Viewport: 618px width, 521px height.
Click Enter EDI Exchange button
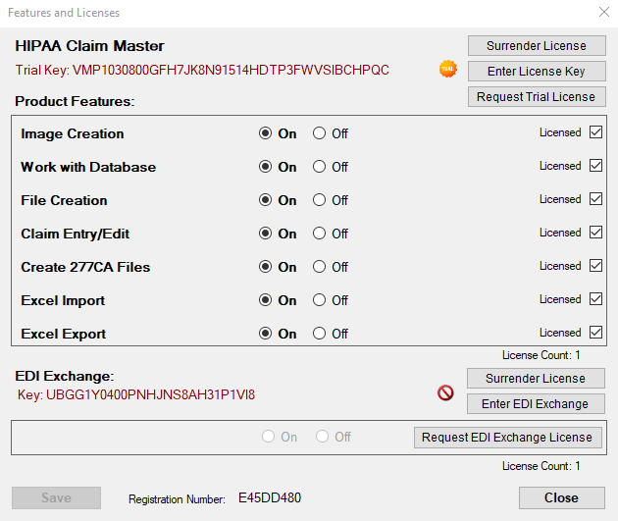tap(536, 403)
